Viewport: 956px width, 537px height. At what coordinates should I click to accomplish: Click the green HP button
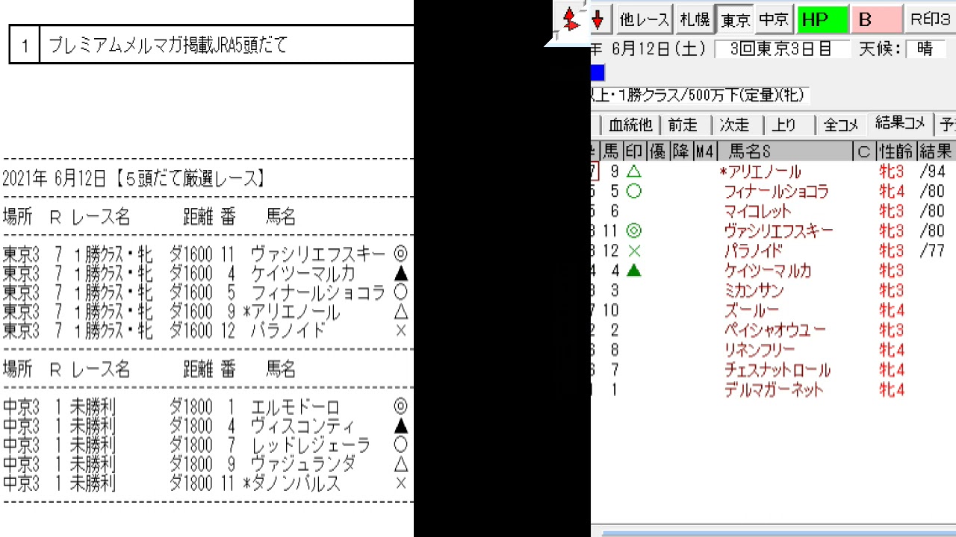[823, 20]
